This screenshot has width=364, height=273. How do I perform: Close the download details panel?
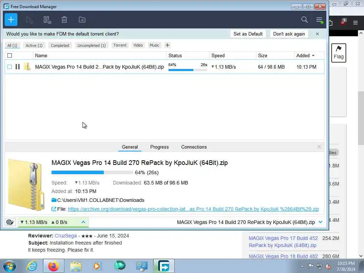pos(319,147)
